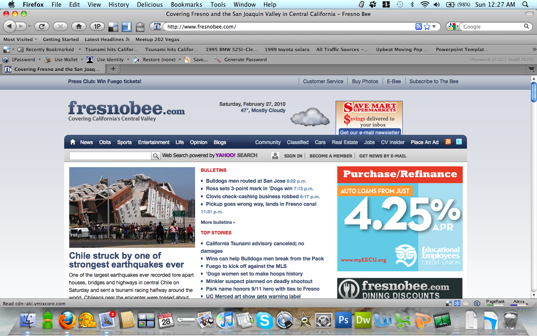Stop loading with the X toolbar button
Screen dimensions: 537x336
[x=60, y=26]
